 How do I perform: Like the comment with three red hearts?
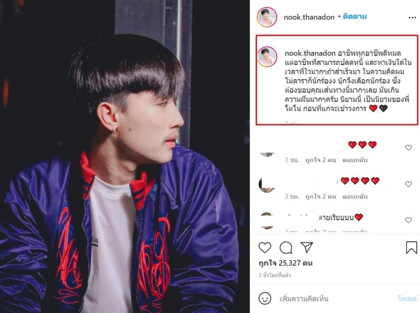pos(408,147)
